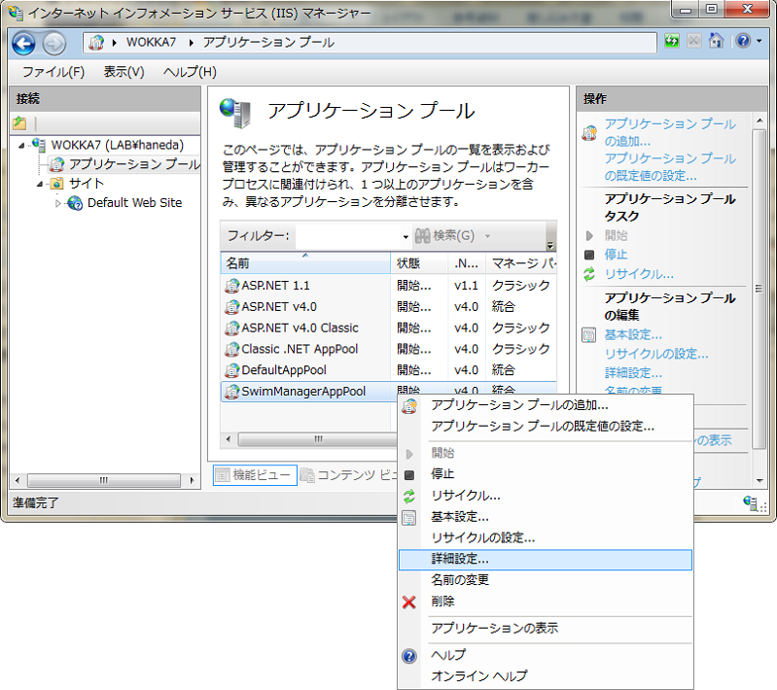Click into the フィルター input field

pyautogui.click(x=348, y=236)
